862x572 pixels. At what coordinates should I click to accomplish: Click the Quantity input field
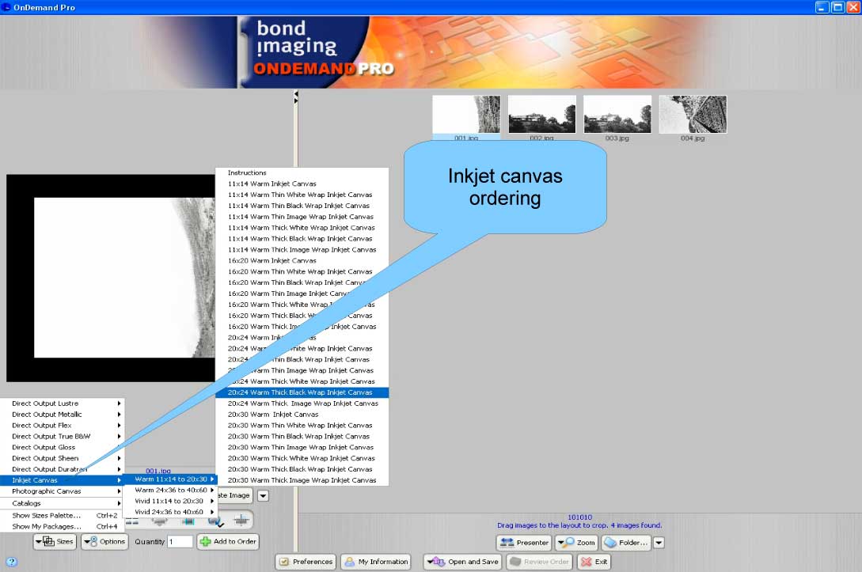(180, 542)
